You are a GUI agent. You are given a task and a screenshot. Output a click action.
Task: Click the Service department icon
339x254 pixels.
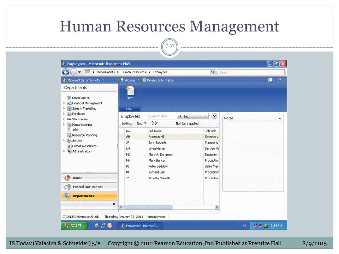pos(69,140)
